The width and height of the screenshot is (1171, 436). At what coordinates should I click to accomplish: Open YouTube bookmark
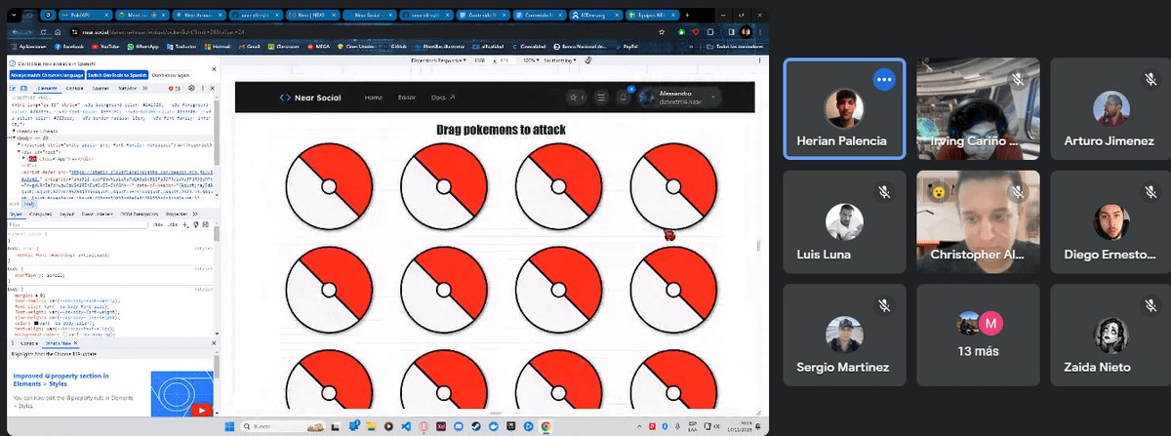(104, 47)
